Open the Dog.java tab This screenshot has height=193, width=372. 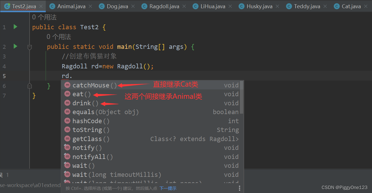(x=117, y=6)
